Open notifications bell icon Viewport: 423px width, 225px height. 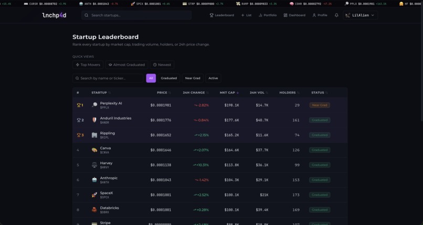(336, 15)
